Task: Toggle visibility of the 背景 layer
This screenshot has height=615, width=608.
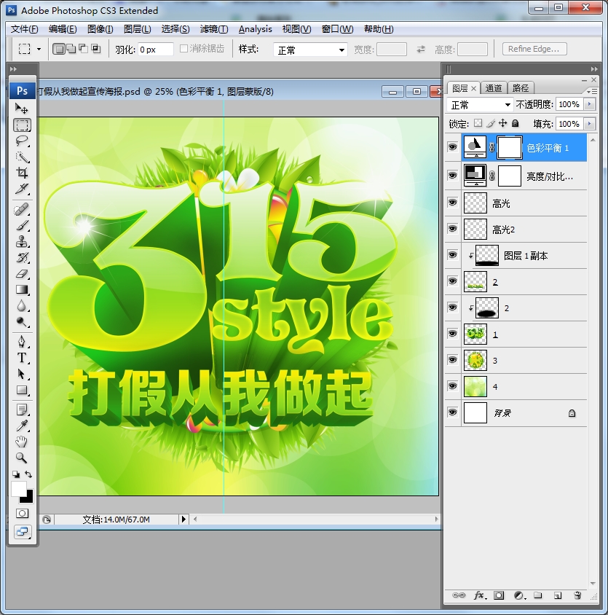Action: click(x=452, y=413)
